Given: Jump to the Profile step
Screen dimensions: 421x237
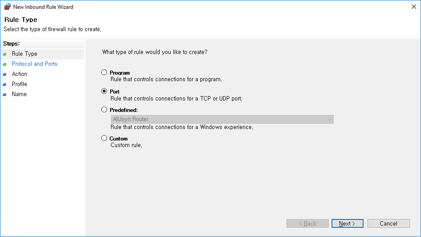Looking at the screenshot, I should 20,84.
